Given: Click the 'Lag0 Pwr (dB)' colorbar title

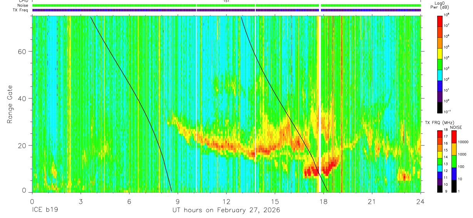Looking at the screenshot, I should click(440, 5).
